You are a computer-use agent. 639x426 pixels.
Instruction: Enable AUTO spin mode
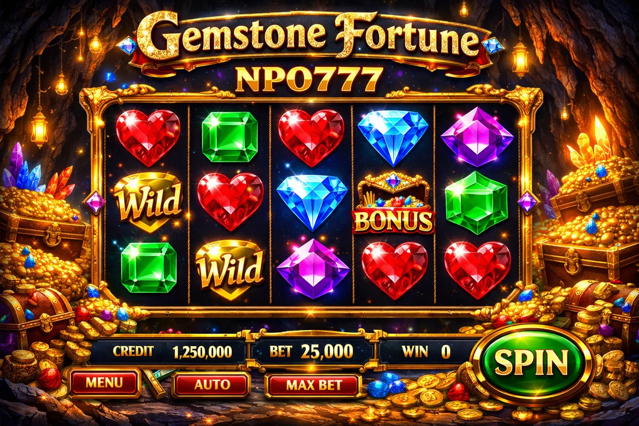212,384
